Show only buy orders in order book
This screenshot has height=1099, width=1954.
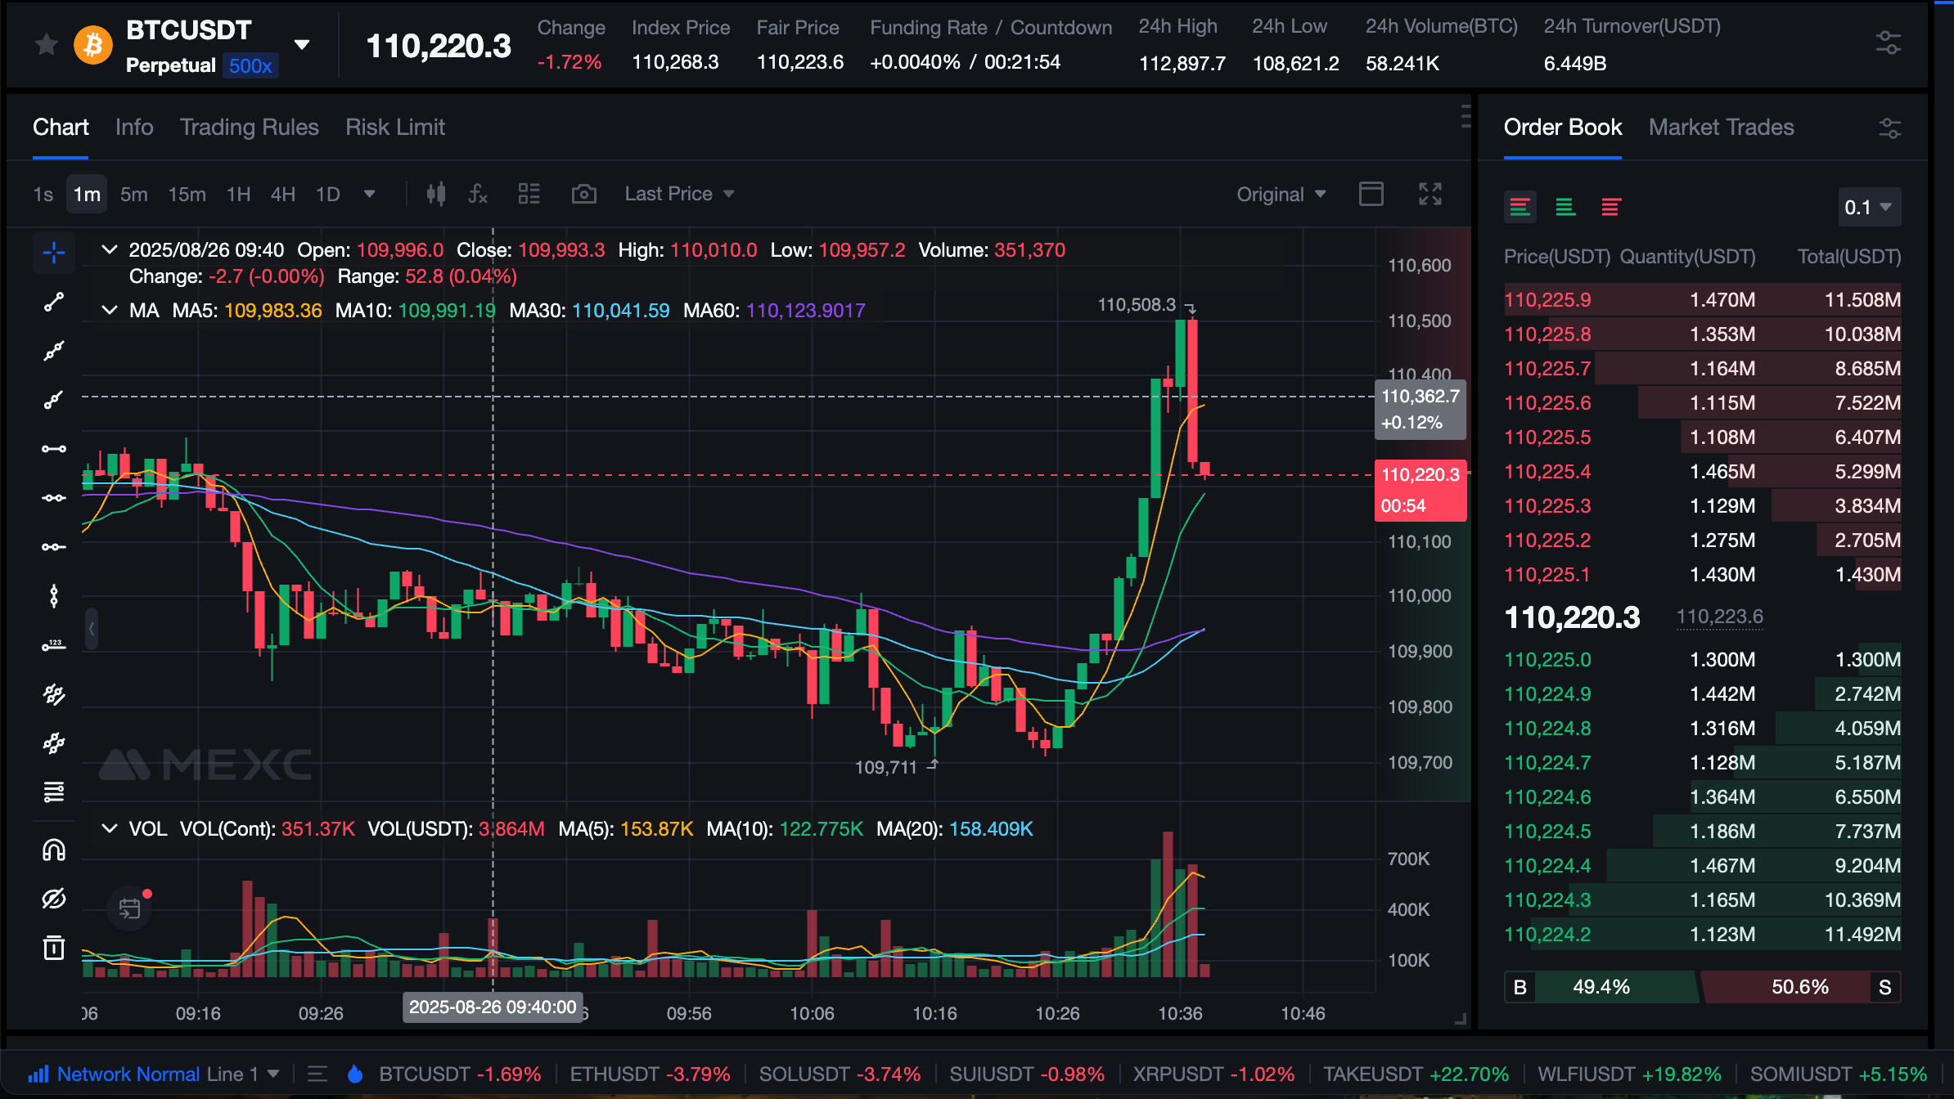coord(1565,207)
